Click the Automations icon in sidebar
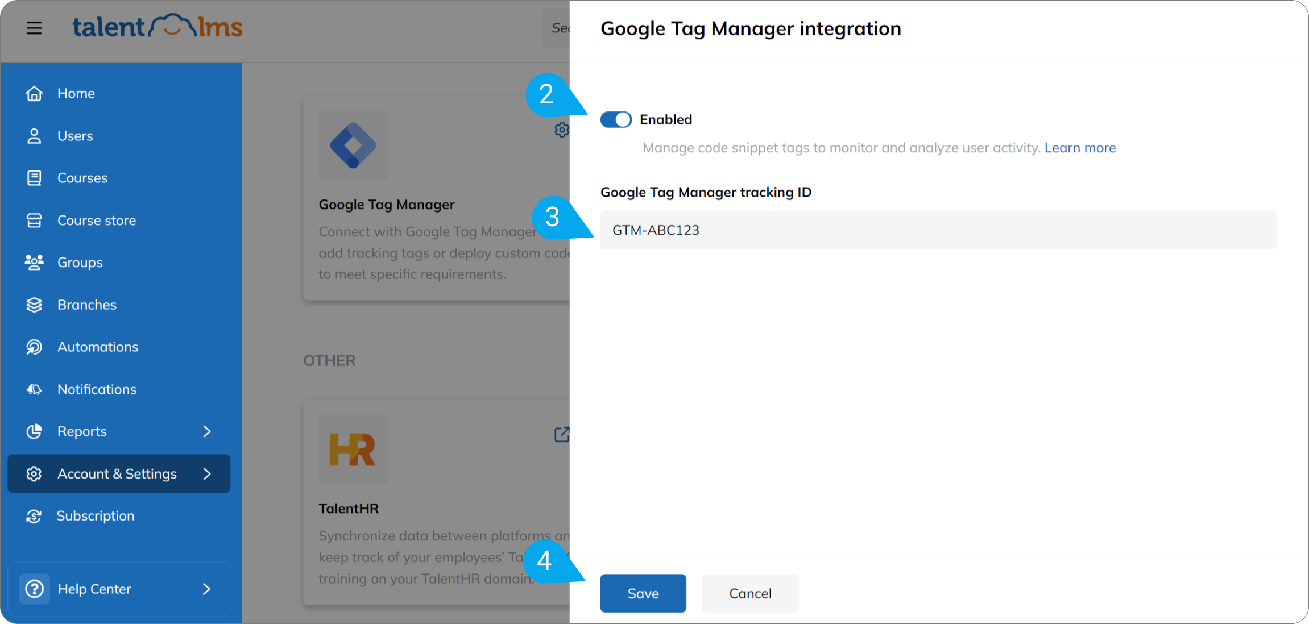1309x624 pixels. coord(34,347)
